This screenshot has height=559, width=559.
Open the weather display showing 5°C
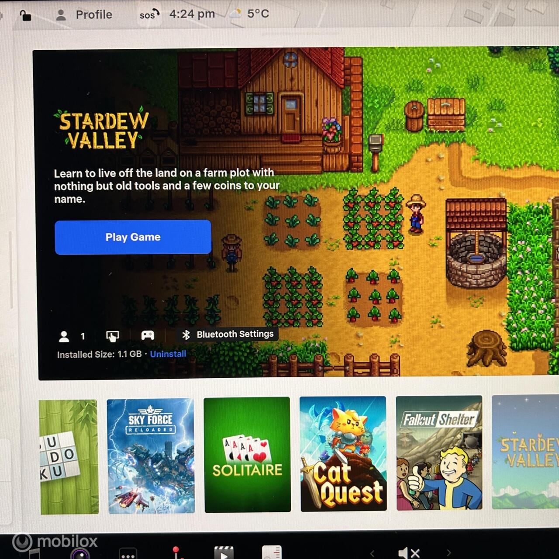click(x=249, y=14)
